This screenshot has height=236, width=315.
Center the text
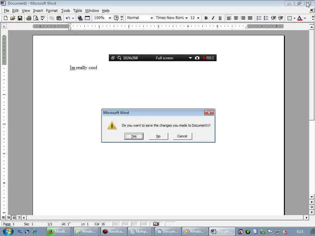(x=236, y=18)
